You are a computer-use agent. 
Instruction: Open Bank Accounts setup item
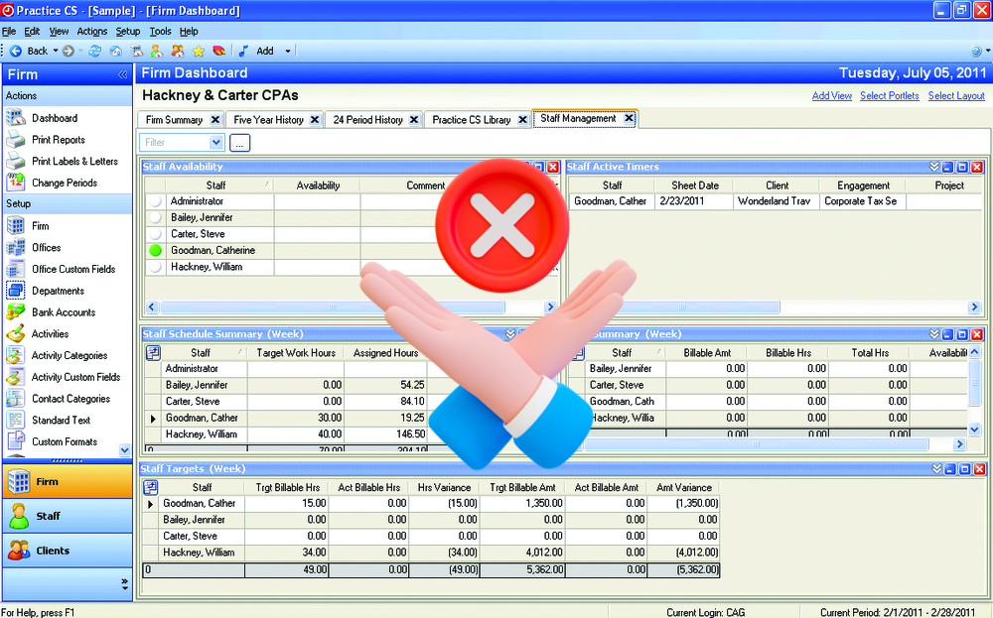[64, 312]
